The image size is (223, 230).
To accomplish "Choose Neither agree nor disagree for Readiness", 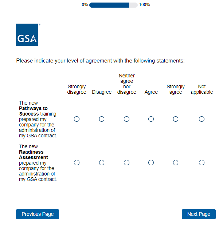I will pos(126,163).
